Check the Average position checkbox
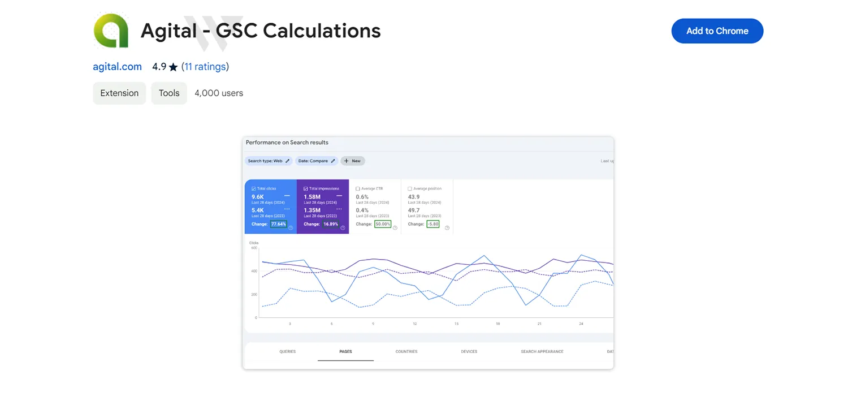This screenshot has width=848, height=396. (410, 188)
